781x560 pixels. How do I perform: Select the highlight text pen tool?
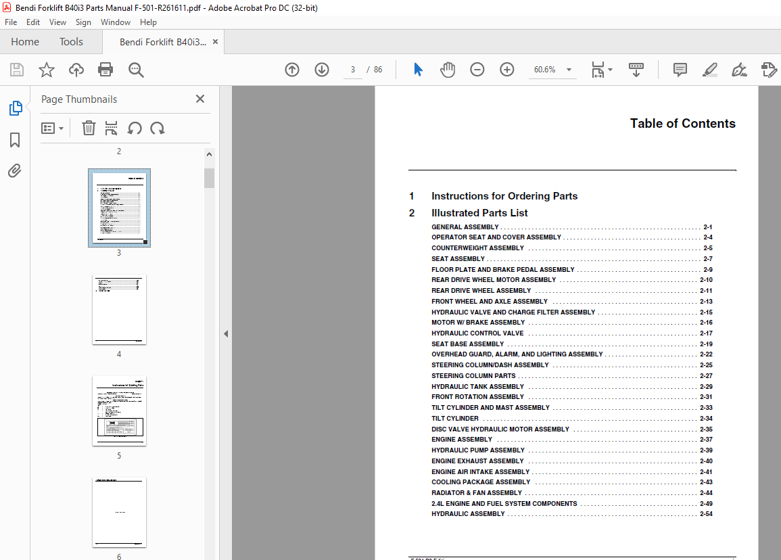tap(710, 70)
